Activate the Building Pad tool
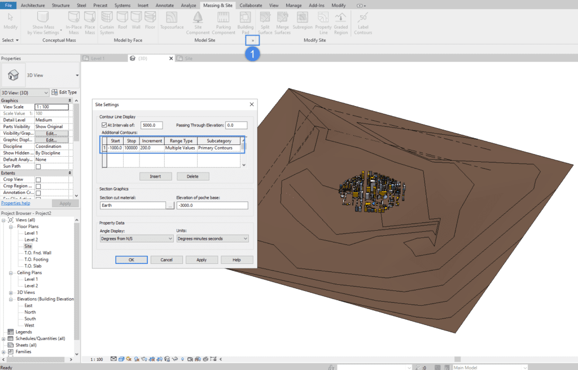Screen dimensions: 578x370 pos(245,21)
